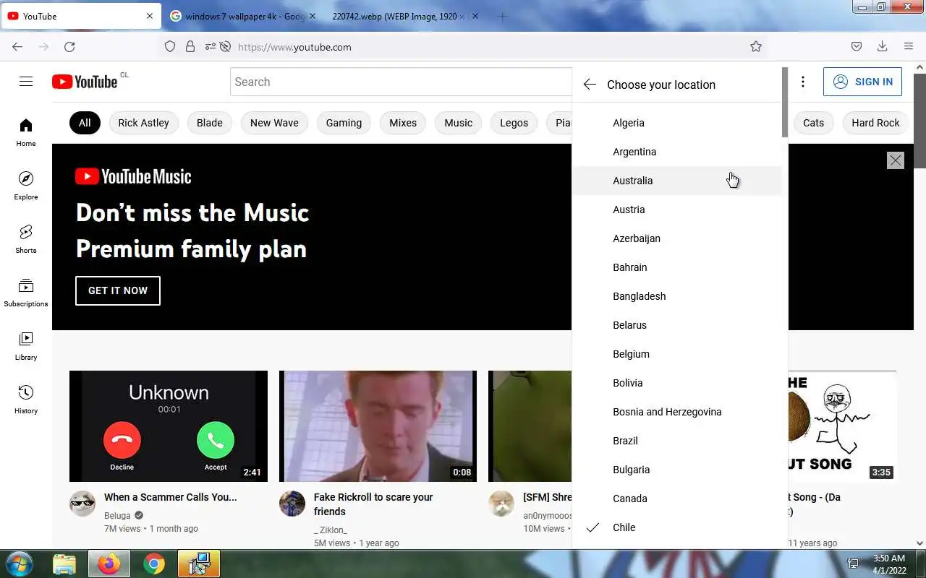Choose Bulgaria as location
The image size is (926, 578).
pyautogui.click(x=677, y=470)
